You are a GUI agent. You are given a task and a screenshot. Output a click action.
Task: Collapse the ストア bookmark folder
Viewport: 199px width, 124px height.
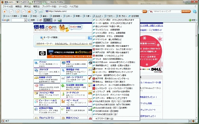click(98, 16)
